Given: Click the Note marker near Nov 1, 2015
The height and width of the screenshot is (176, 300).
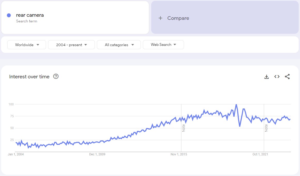Looking at the screenshot, I should coord(183,128).
